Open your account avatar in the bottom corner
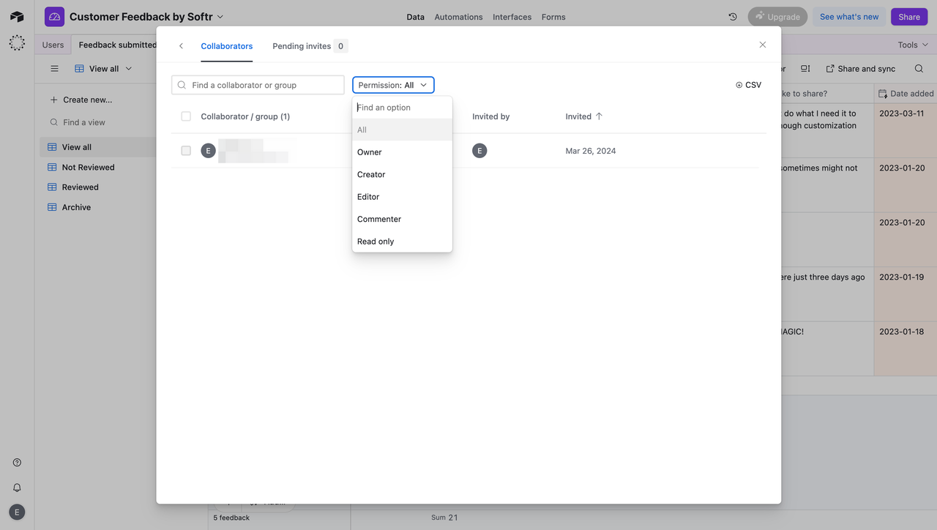The height and width of the screenshot is (530, 937). pos(16,512)
